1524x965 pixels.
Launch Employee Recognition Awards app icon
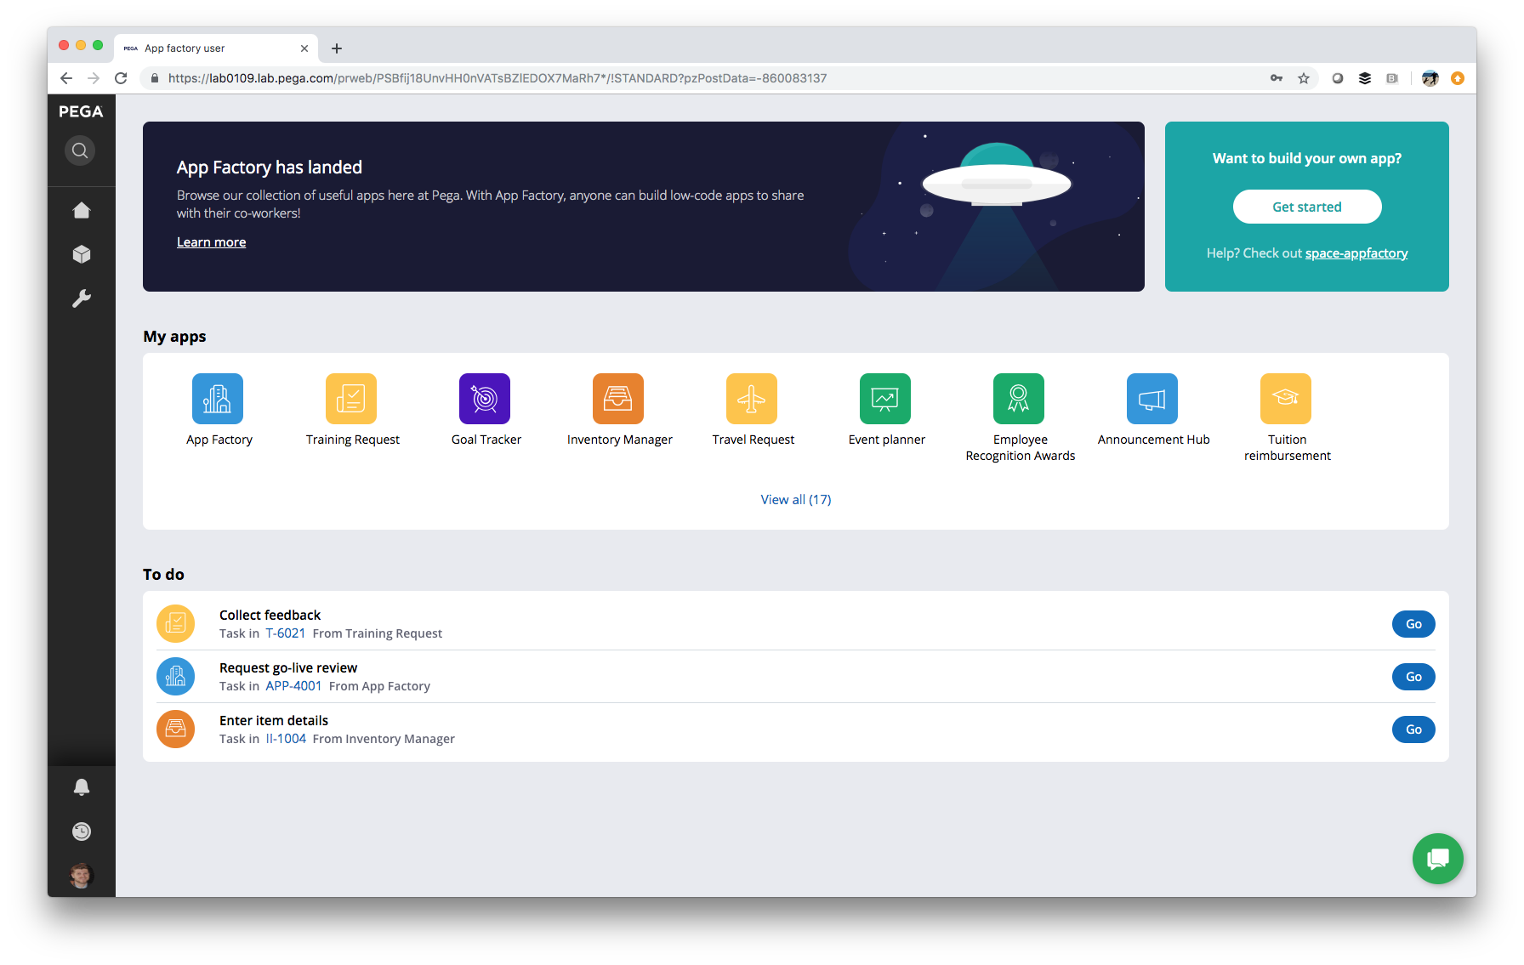pos(1019,399)
